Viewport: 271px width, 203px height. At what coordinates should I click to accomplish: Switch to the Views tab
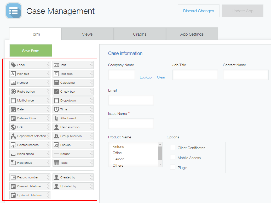[x=87, y=34]
